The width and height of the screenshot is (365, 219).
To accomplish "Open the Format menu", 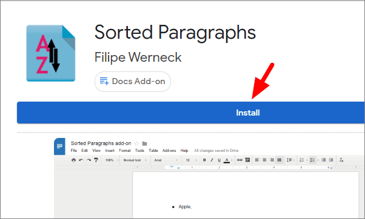I will coord(125,151).
